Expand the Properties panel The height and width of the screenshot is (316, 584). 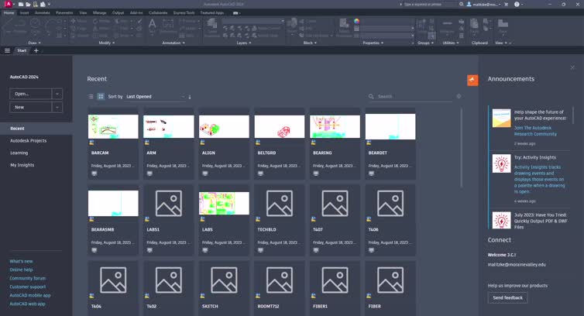coord(373,43)
